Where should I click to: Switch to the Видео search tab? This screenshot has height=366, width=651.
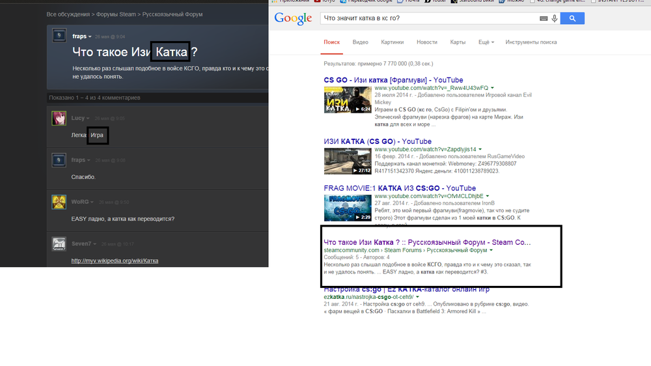[360, 42]
